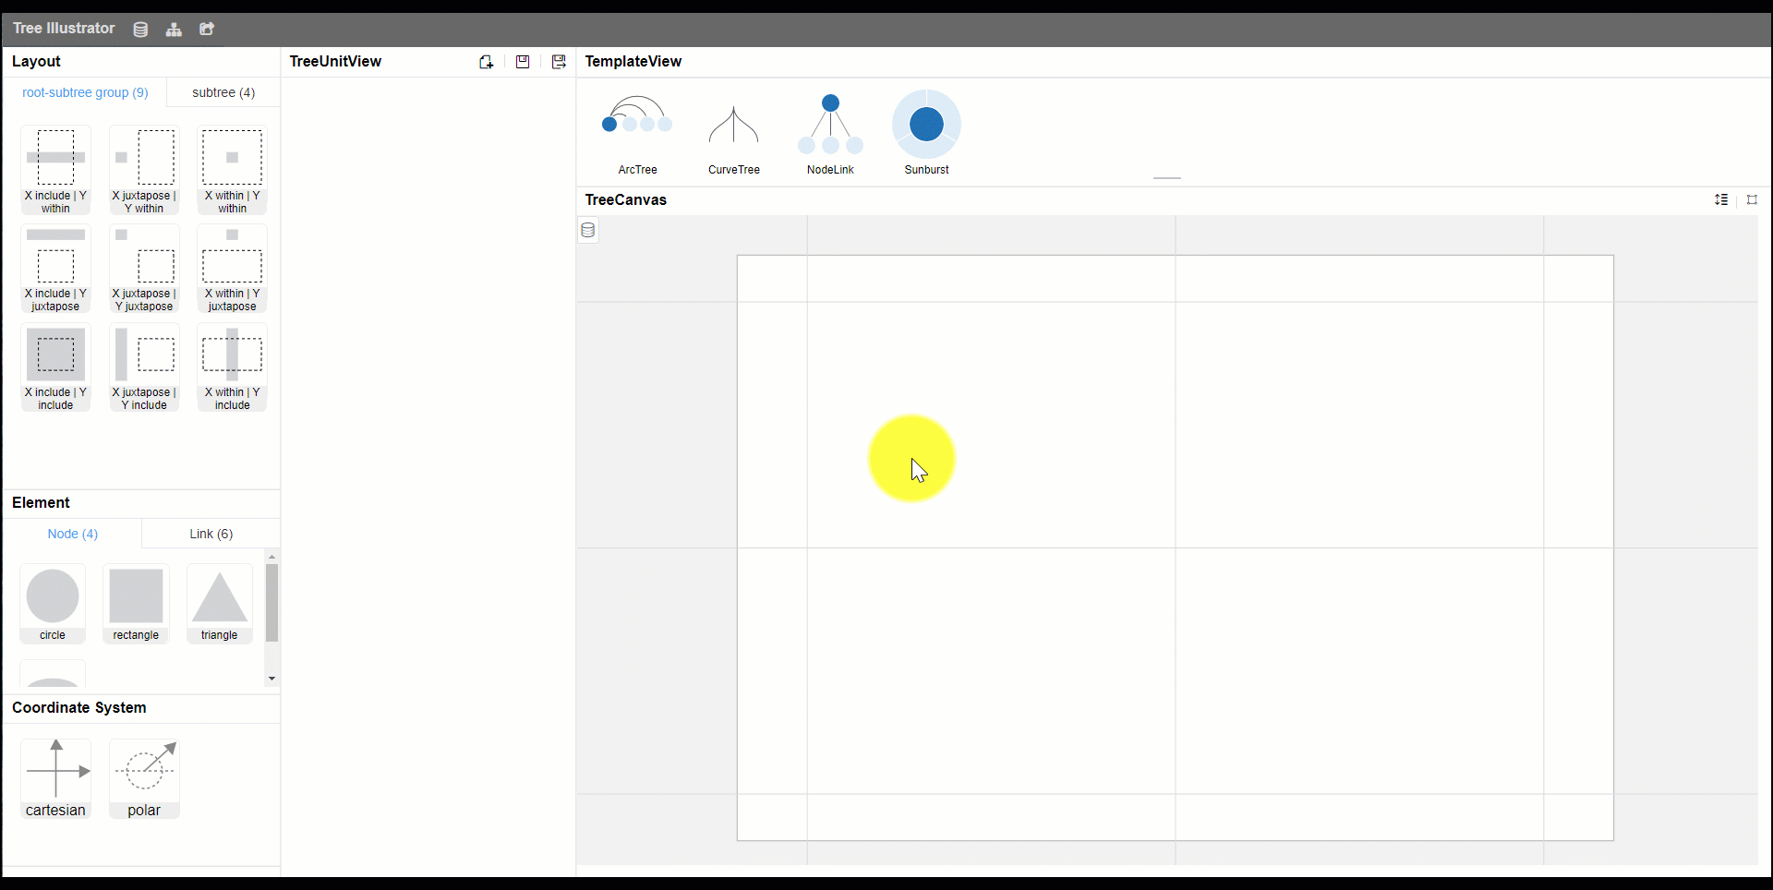
Task: Open the data icon on the canvas corner
Action: 588,230
